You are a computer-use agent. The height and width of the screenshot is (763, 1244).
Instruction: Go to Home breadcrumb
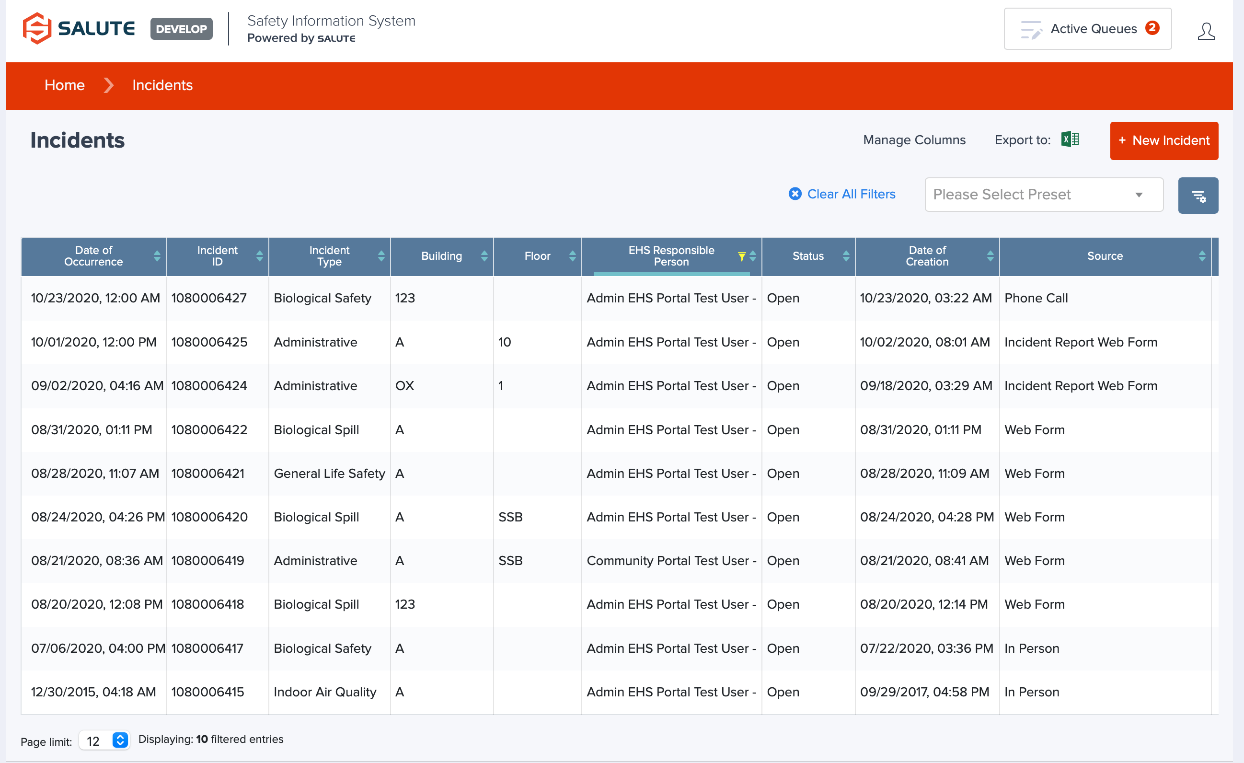(x=65, y=85)
